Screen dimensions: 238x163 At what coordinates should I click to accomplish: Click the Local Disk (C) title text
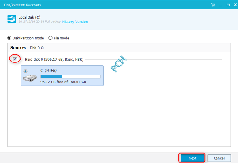tap(29, 17)
